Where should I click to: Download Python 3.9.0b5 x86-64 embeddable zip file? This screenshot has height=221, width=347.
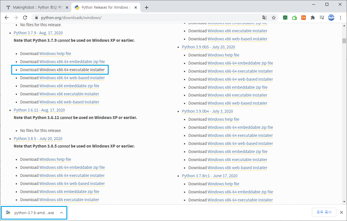(x=240, y=63)
